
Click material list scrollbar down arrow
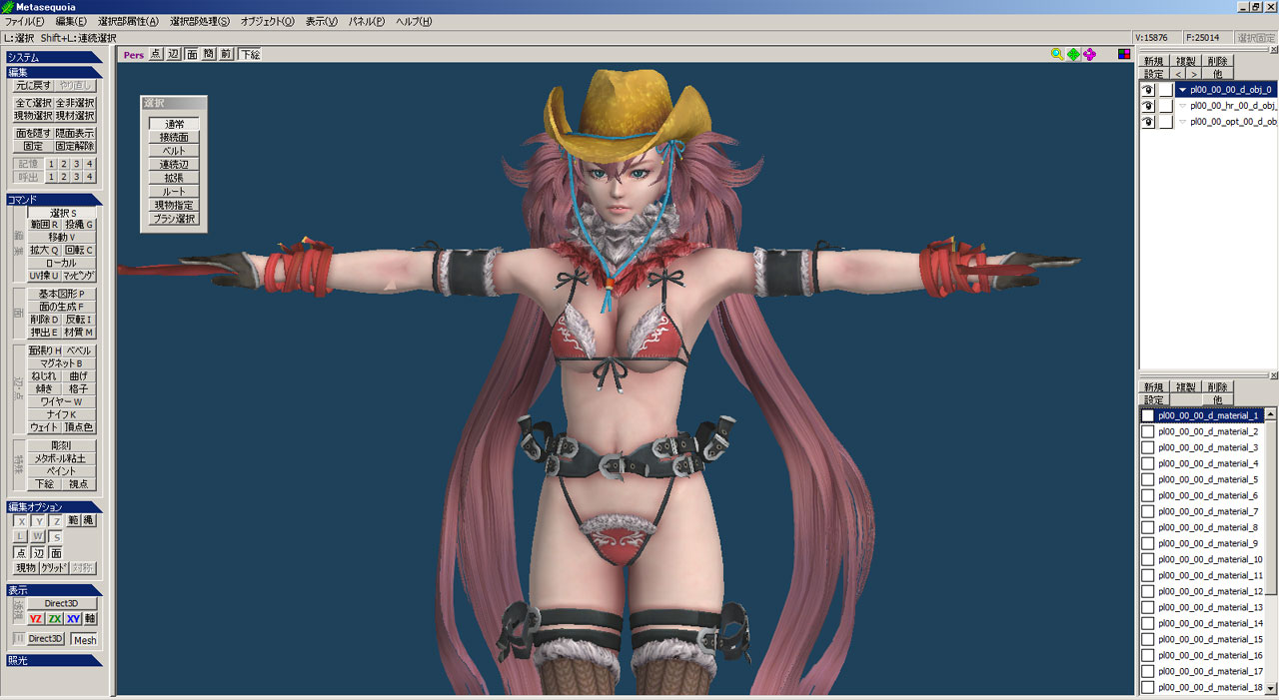point(1271,688)
